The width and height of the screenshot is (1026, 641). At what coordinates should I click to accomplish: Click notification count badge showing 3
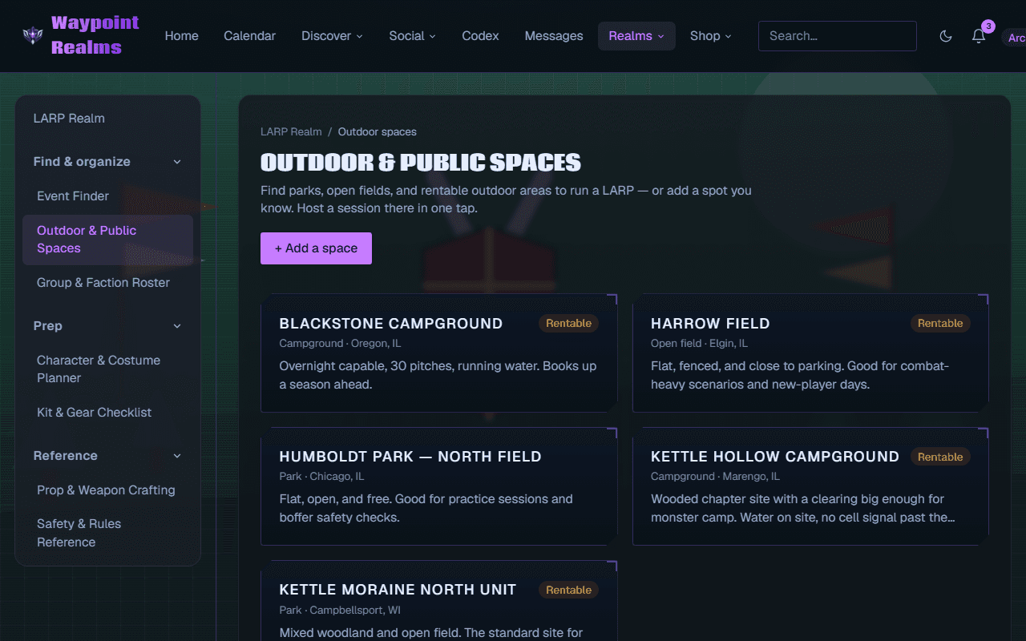[988, 26]
